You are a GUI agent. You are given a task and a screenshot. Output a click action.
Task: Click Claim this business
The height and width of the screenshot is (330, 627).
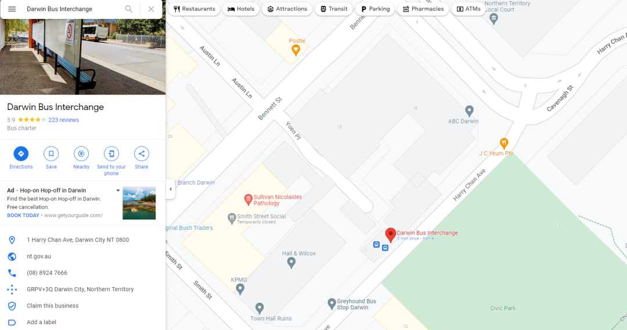click(53, 306)
